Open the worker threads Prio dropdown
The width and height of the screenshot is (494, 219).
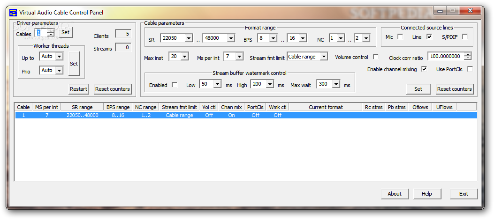point(59,70)
